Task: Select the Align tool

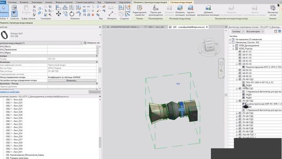Action: [58, 8]
